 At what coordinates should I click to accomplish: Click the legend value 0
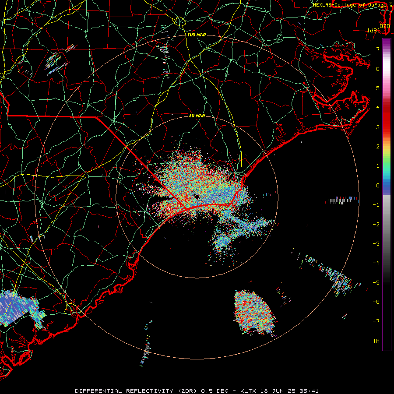pos(378,186)
